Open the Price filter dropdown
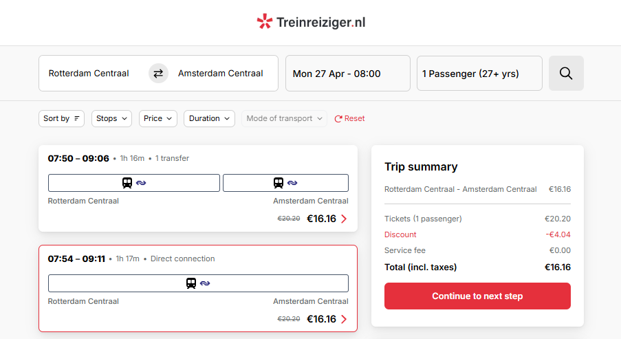Viewport: 621px width, 339px height. [158, 118]
